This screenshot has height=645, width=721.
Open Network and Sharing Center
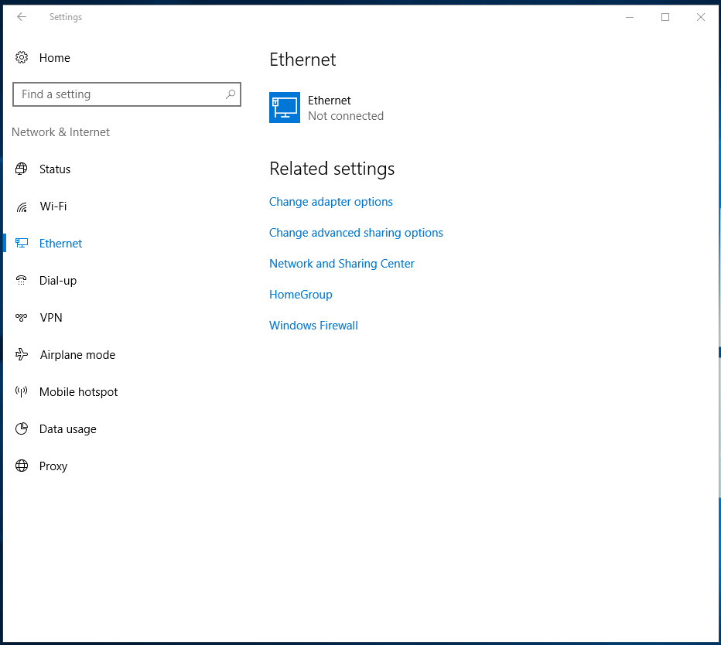(342, 264)
